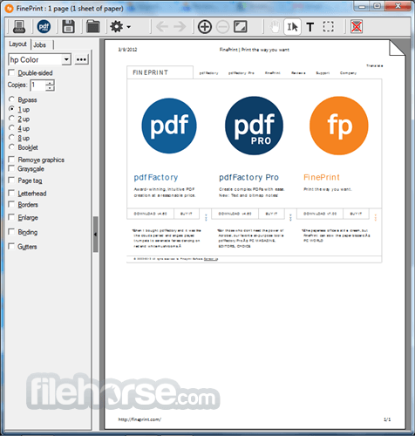Click the delete page red X icon

click(x=357, y=27)
